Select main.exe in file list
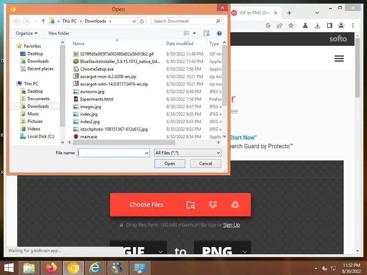Viewport: 367px width, 275px height. click(x=89, y=136)
